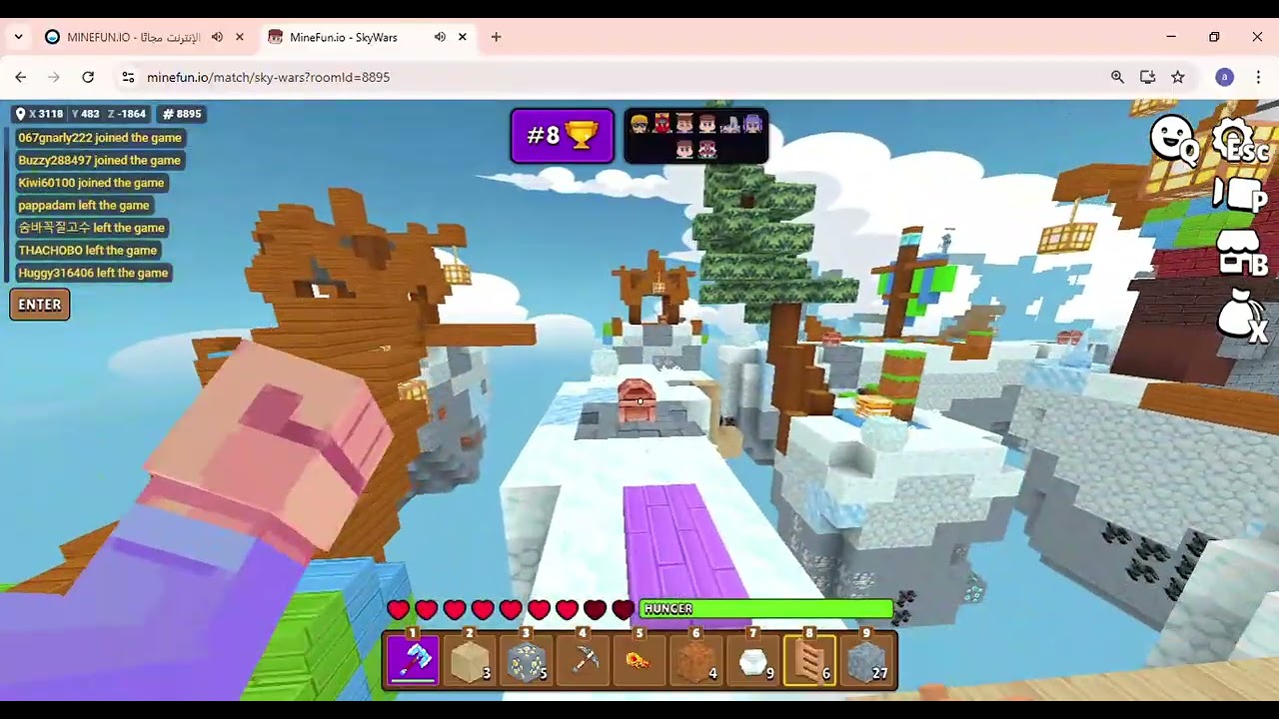
Task: Click the purple-haired player avatar
Action: (x=752, y=124)
